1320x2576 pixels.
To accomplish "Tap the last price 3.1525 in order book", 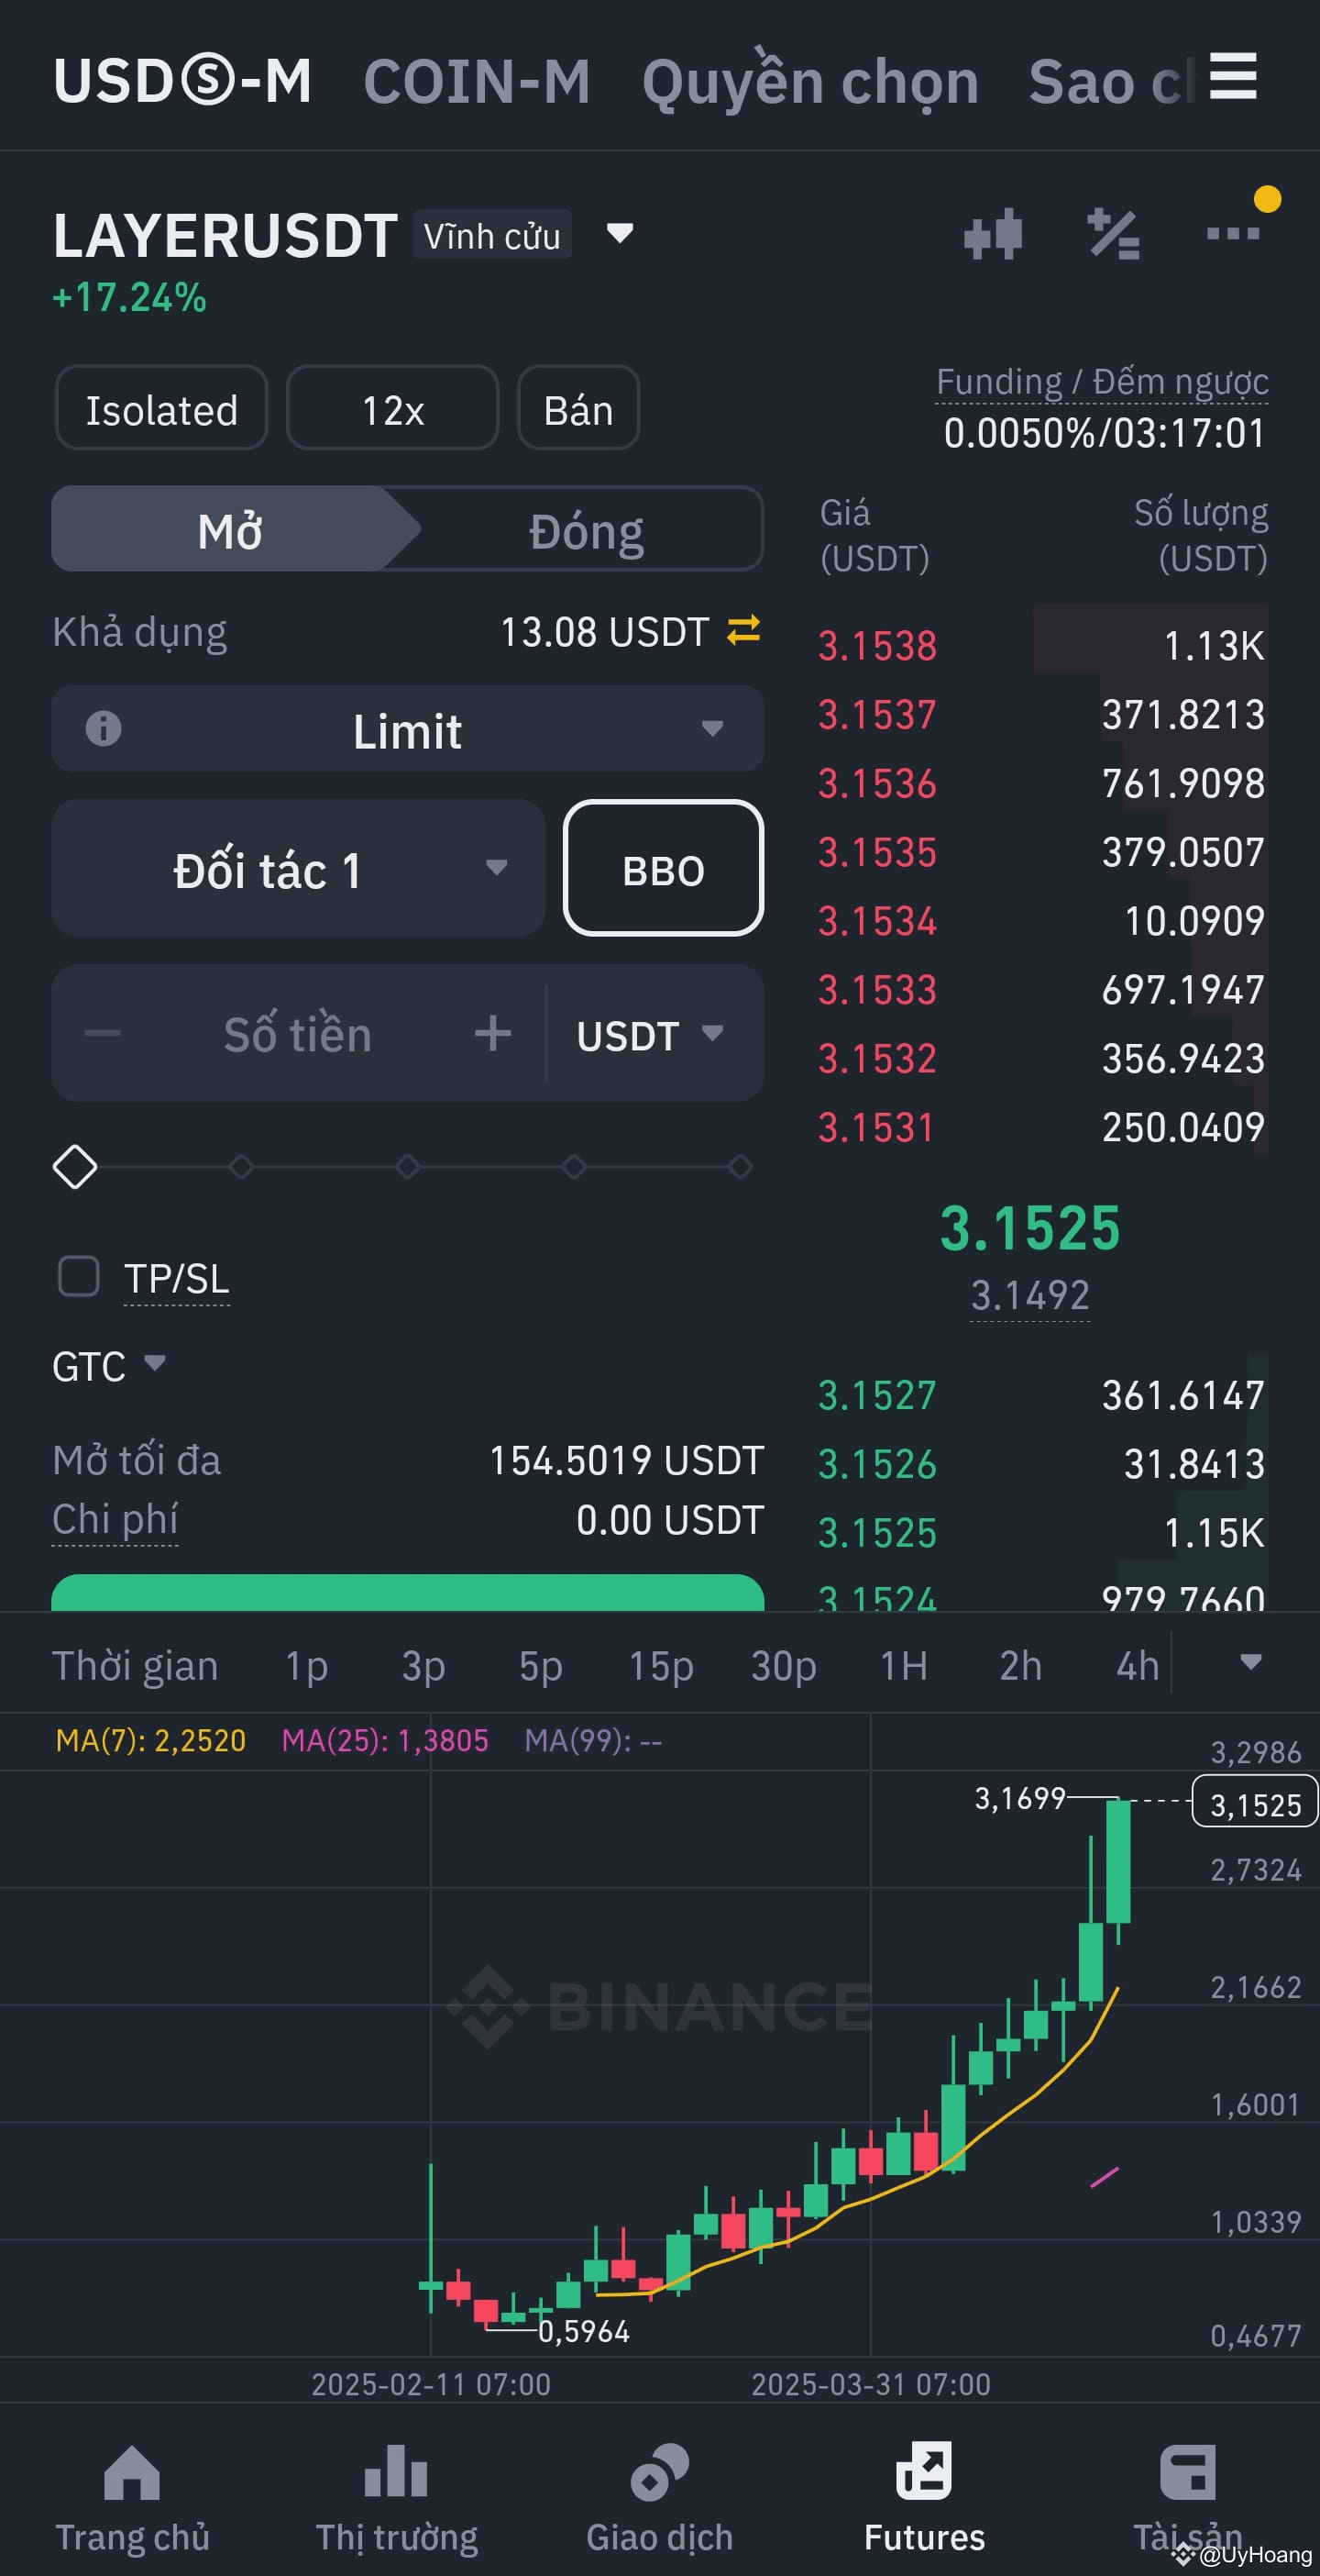I will [1030, 1227].
